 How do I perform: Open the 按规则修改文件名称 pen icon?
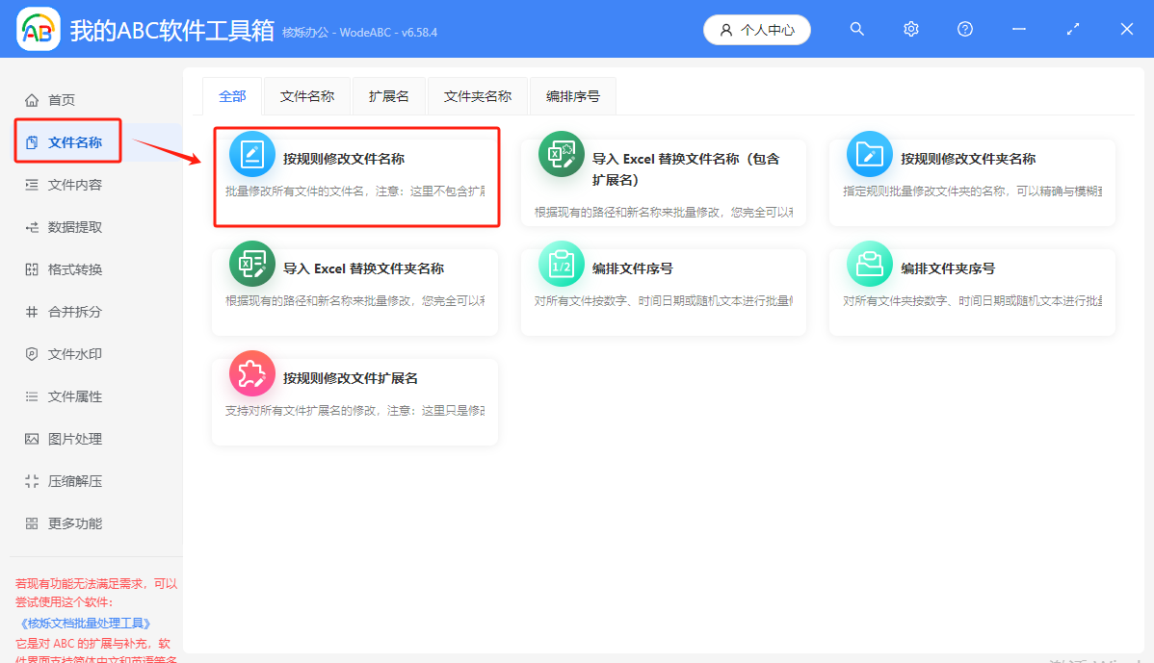click(x=251, y=154)
